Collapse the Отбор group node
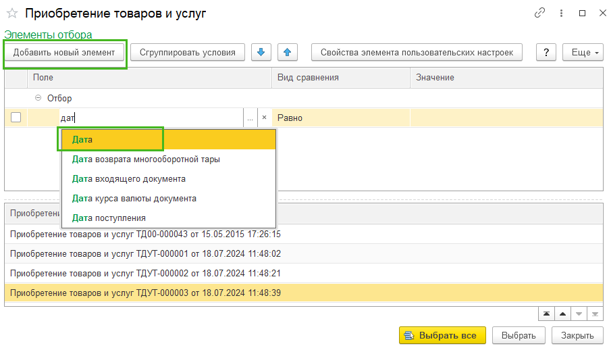This screenshot has height=348, width=609. pos(38,98)
